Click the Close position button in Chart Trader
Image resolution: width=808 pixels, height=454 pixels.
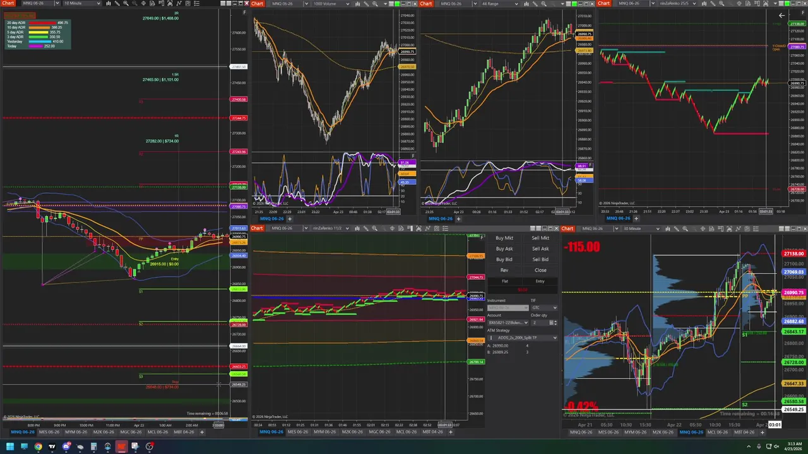[x=540, y=271]
